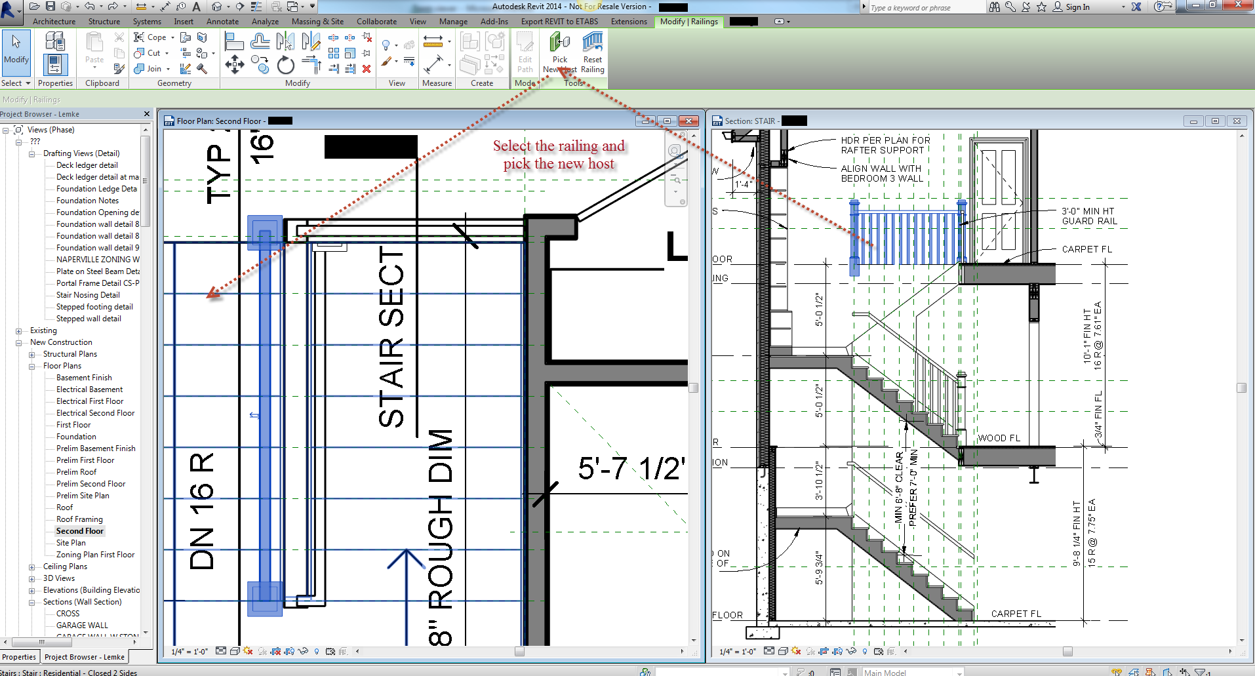Click the Text tool in quick access toolbar

point(195,7)
